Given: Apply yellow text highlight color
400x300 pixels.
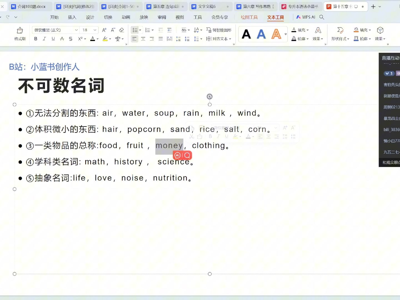Looking at the screenshot, I should coord(105,39).
